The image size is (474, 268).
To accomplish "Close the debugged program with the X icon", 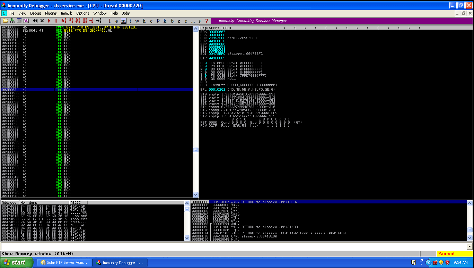I will click(42, 21).
